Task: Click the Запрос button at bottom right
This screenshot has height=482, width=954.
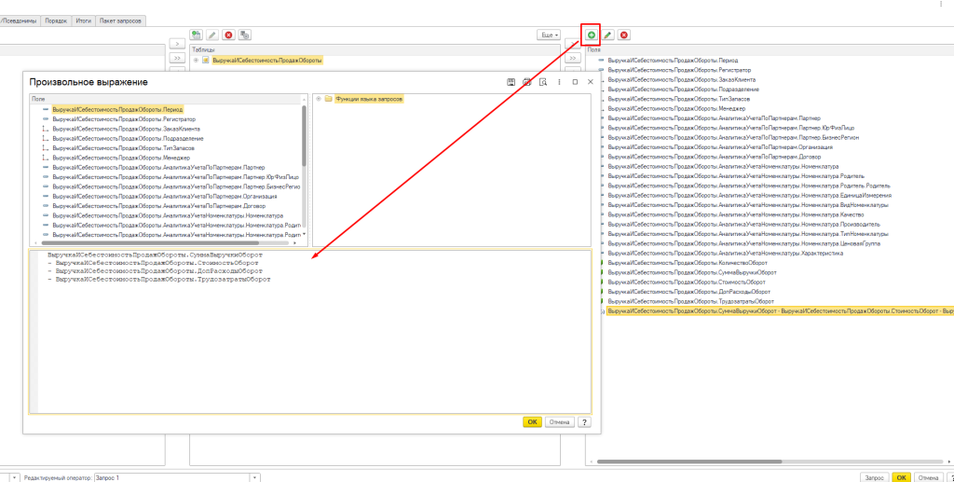Action: 874,477
